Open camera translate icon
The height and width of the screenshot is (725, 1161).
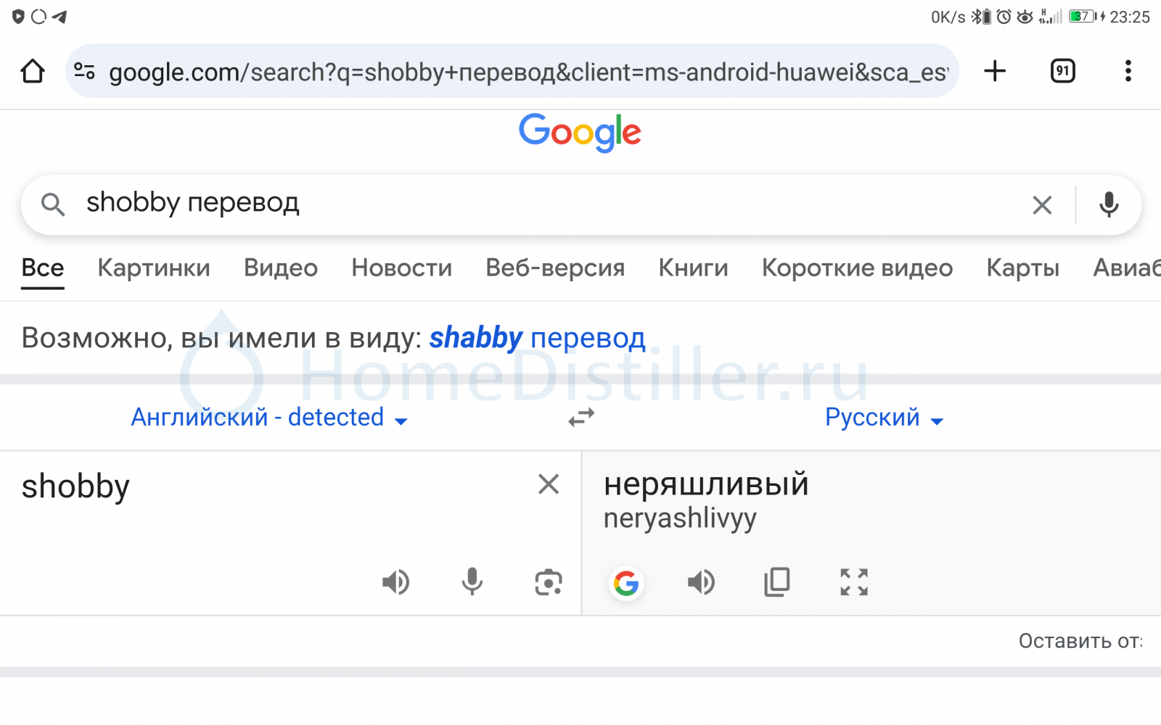[549, 582]
